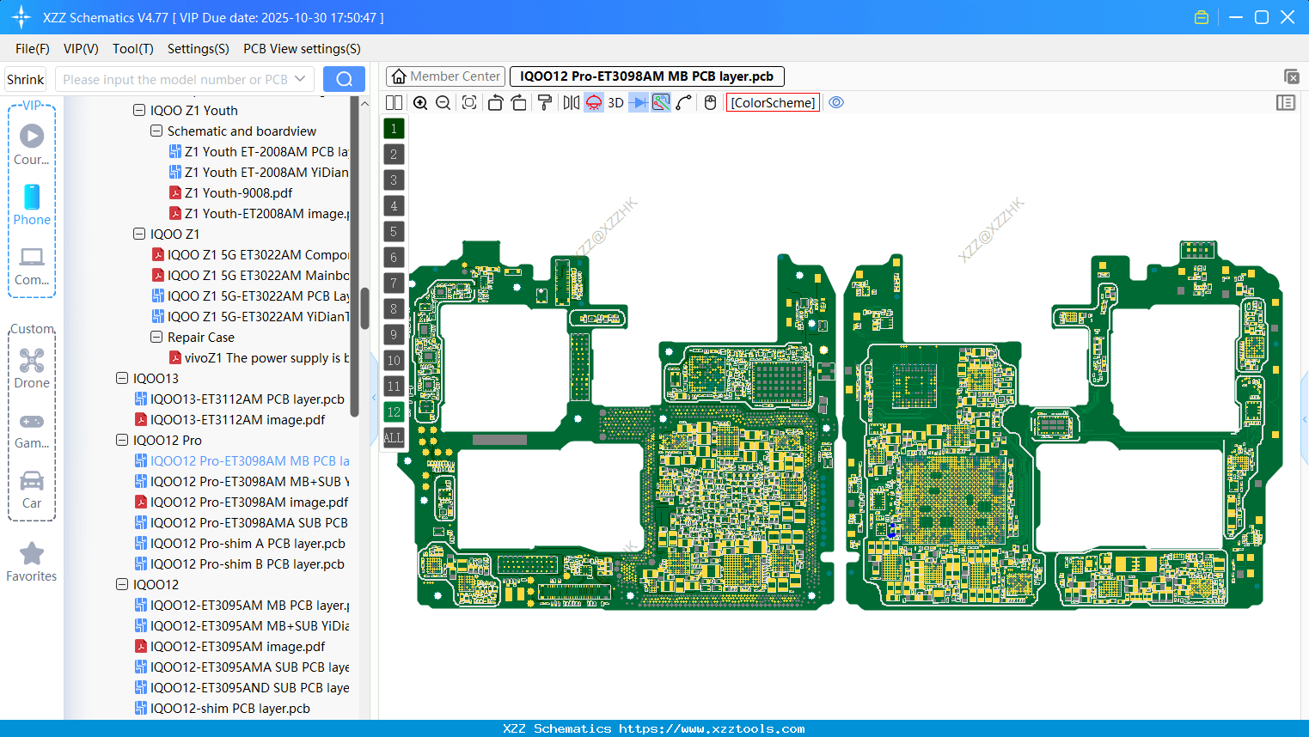Open the model number dropdown
The width and height of the screenshot is (1309, 737).
coord(301,78)
